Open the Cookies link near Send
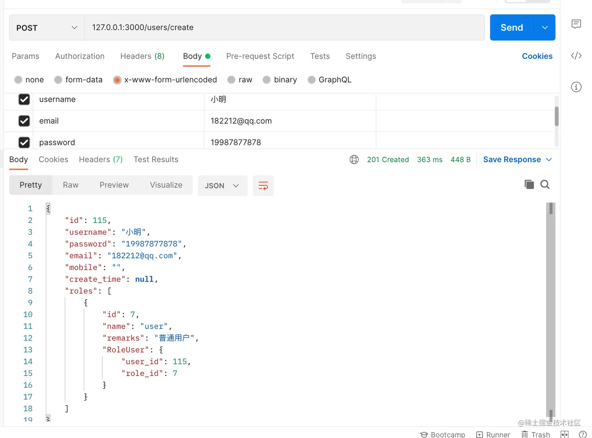This screenshot has width=592, height=438. [x=537, y=56]
